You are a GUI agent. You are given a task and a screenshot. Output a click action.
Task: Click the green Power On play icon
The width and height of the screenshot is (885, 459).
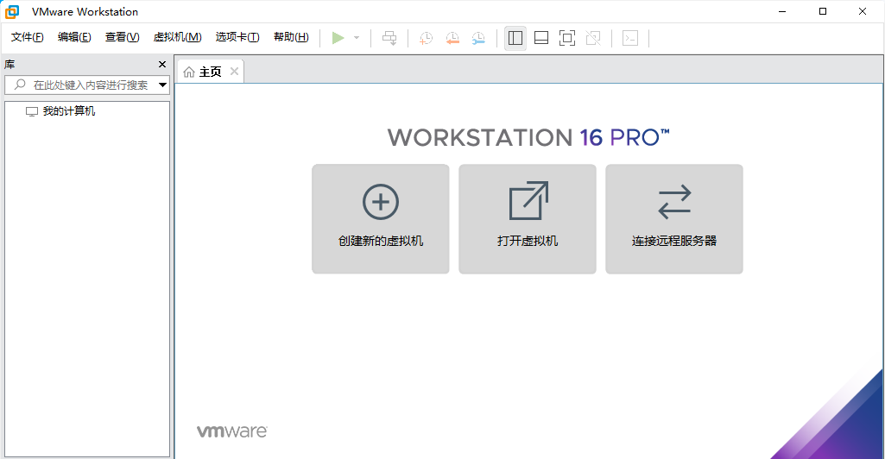pos(338,38)
